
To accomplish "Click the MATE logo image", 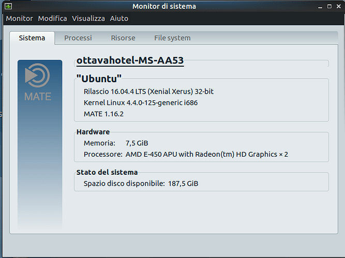I will 40,145.
